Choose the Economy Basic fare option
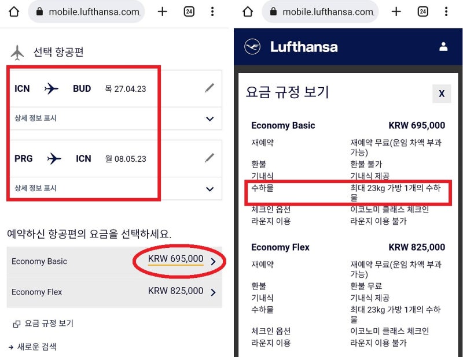The width and height of the screenshot is (463, 357). (115, 262)
